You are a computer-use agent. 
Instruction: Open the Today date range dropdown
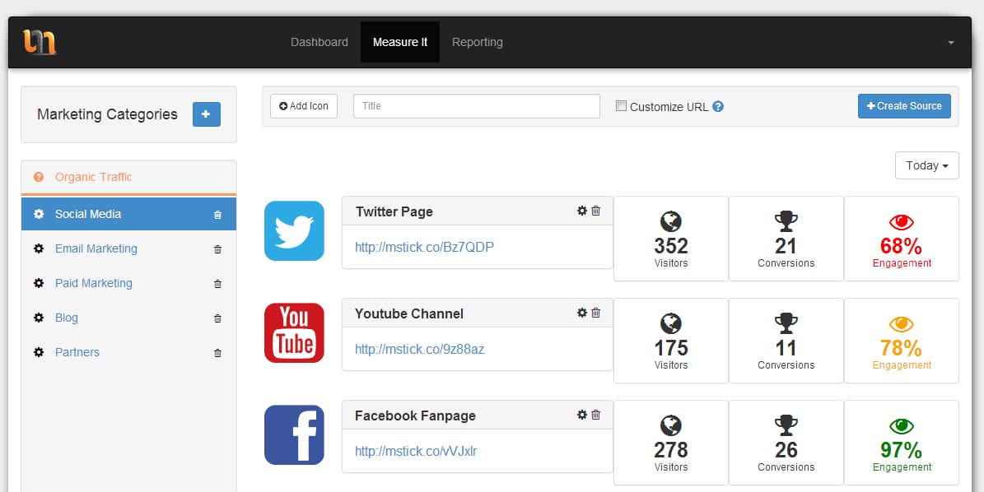pyautogui.click(x=926, y=165)
